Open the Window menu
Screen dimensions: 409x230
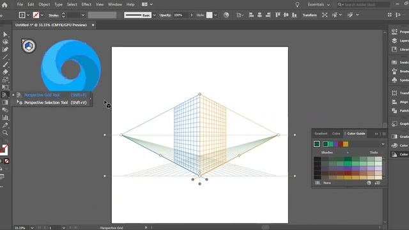[115, 4]
